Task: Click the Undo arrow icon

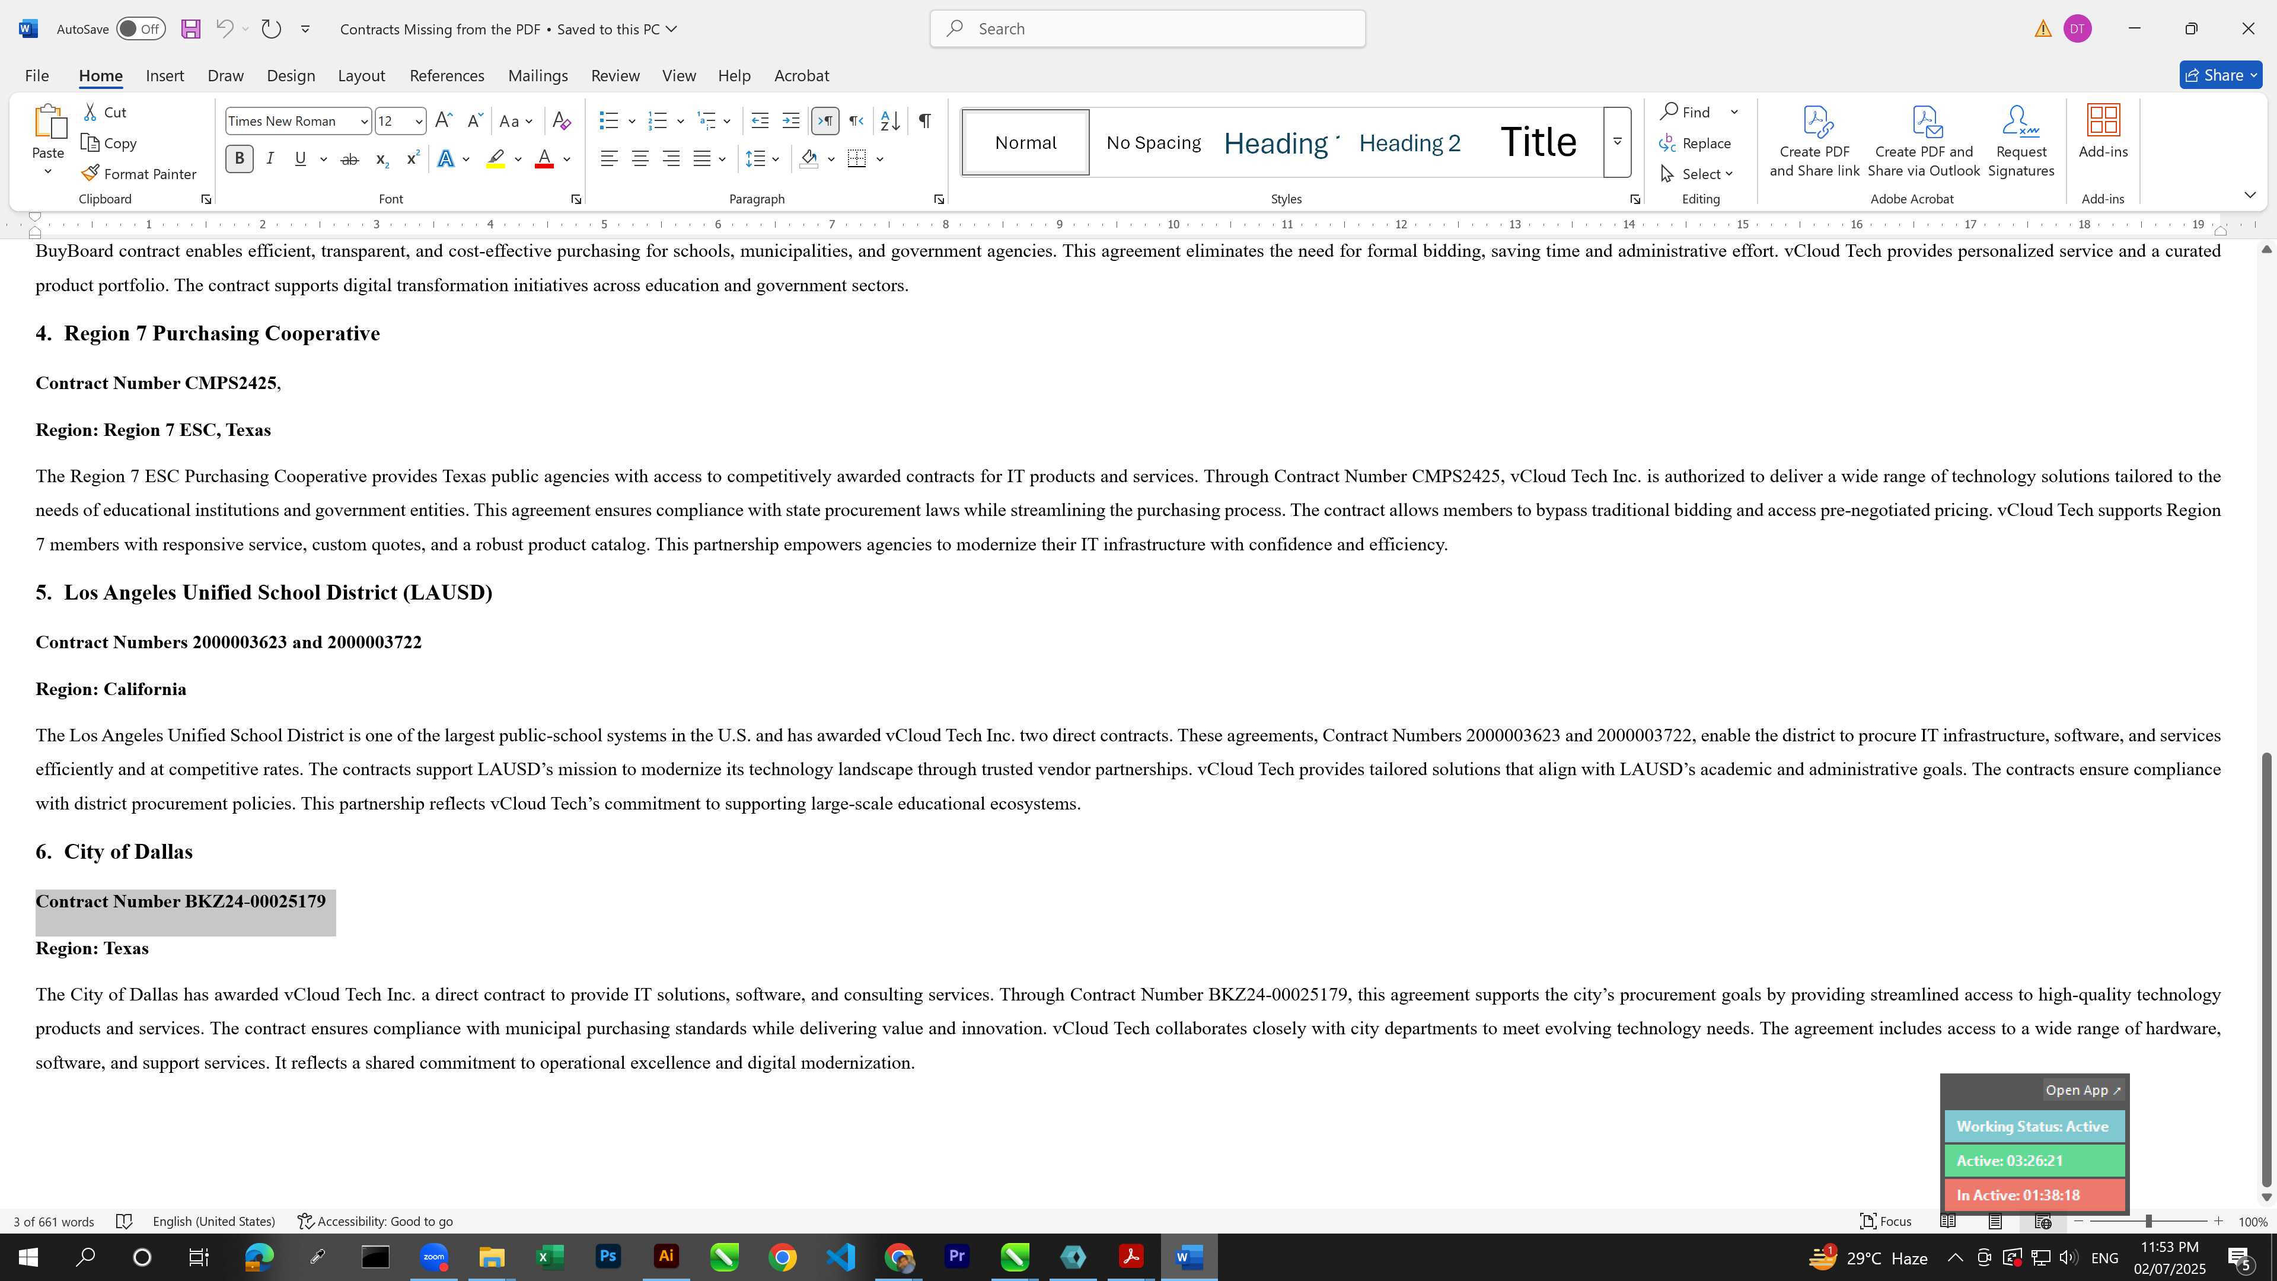Action: (225, 28)
